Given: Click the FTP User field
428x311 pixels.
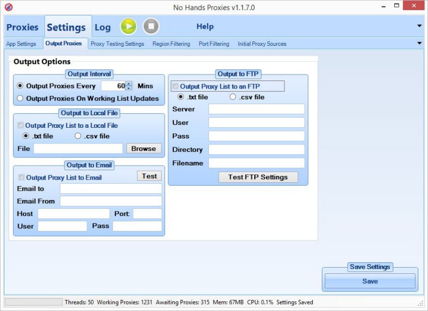Looking at the screenshot, I should (257, 122).
